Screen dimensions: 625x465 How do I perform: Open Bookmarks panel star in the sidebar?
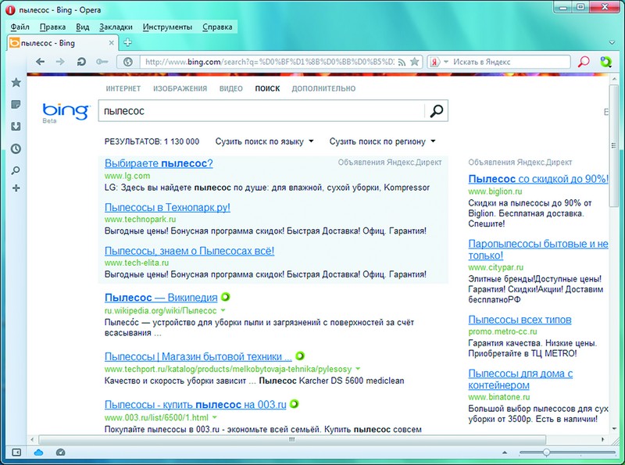pyautogui.click(x=16, y=83)
